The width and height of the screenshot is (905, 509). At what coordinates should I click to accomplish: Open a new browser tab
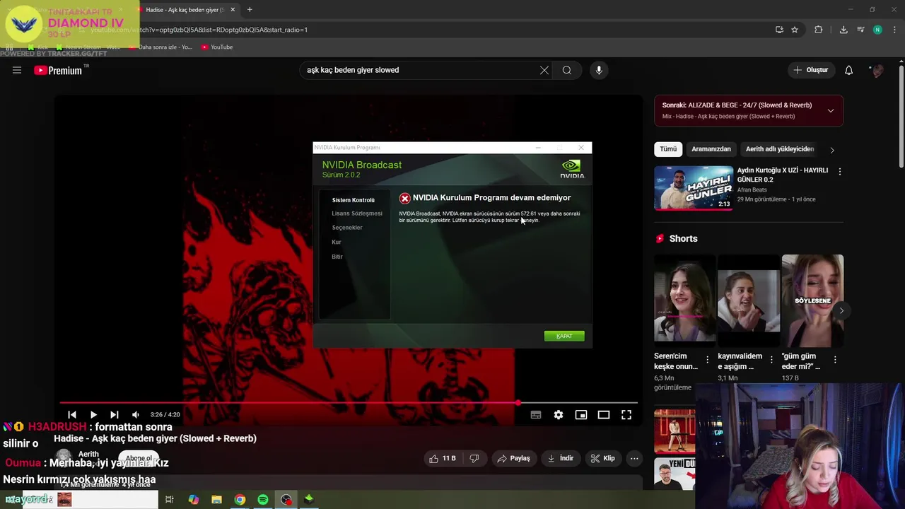tap(250, 10)
